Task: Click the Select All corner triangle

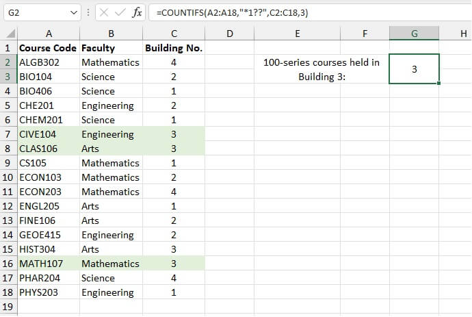Action: (9, 34)
